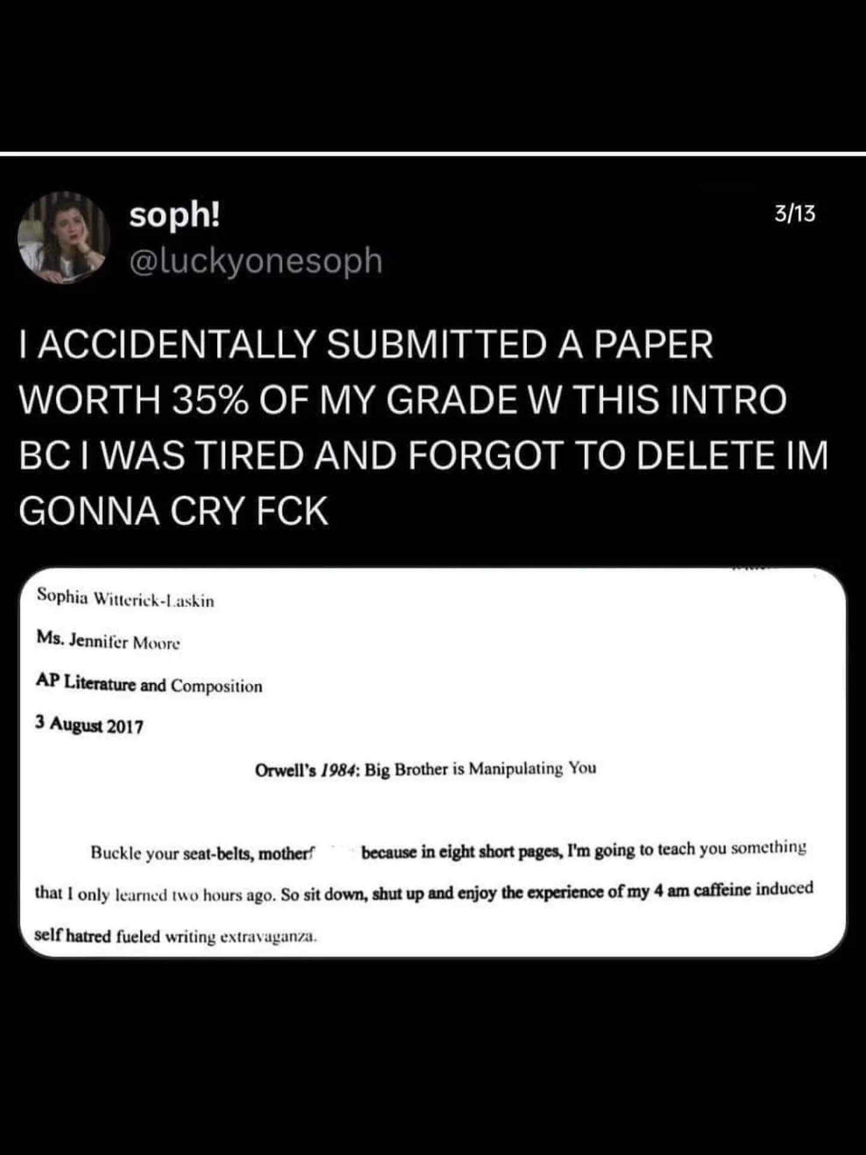866x1155 pixels.
Task: Click the "GONNA CRY FCK" text
Action: [x=173, y=511]
